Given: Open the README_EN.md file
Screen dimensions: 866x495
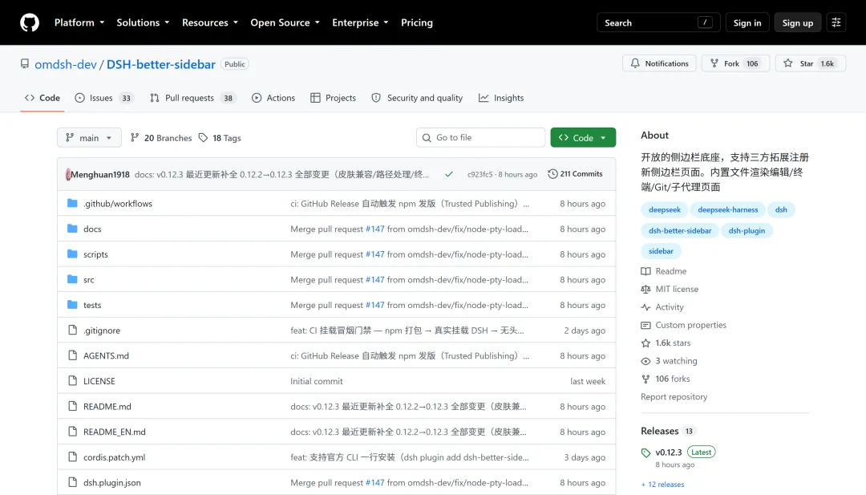Looking at the screenshot, I should 115,432.
